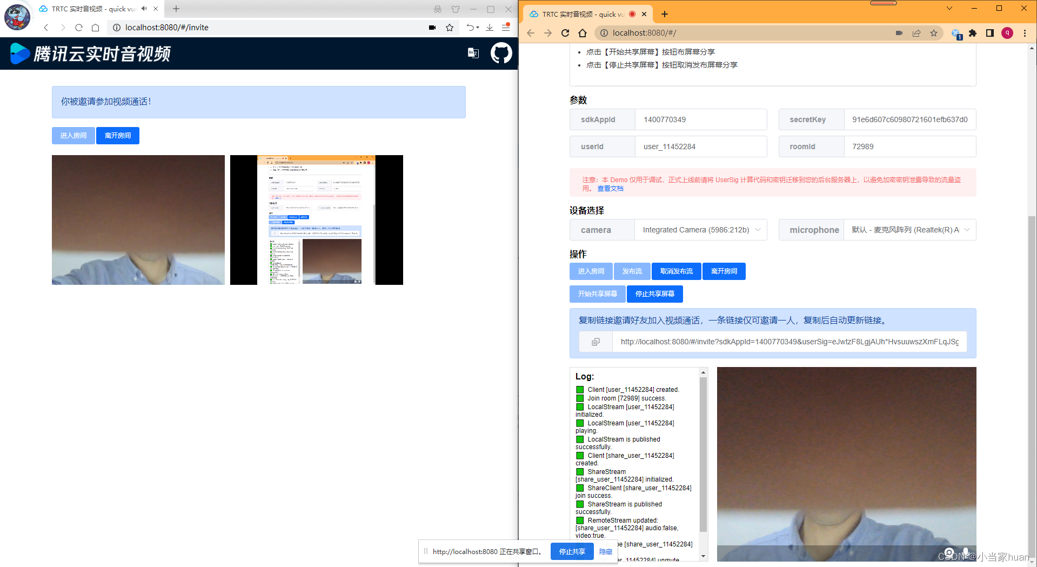Click the site info icon in the left address bar
This screenshot has height=567, width=1037.
(116, 28)
